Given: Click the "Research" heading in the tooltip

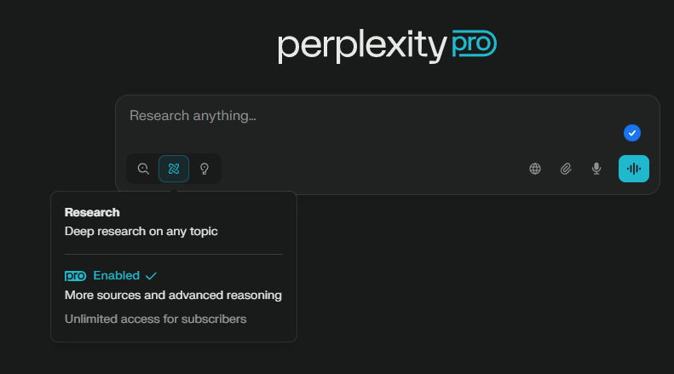Looking at the screenshot, I should click(92, 212).
